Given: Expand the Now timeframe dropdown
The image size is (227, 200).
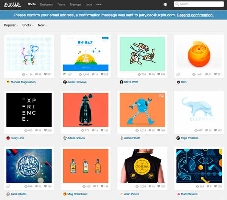Looking at the screenshot, I should coord(42,25).
